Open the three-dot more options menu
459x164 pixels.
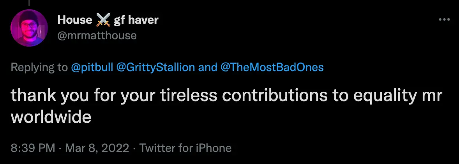(444, 20)
